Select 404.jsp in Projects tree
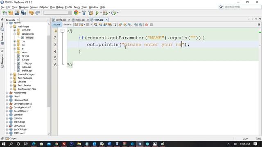Viewport: 262px width, 147px height. tap(25, 56)
